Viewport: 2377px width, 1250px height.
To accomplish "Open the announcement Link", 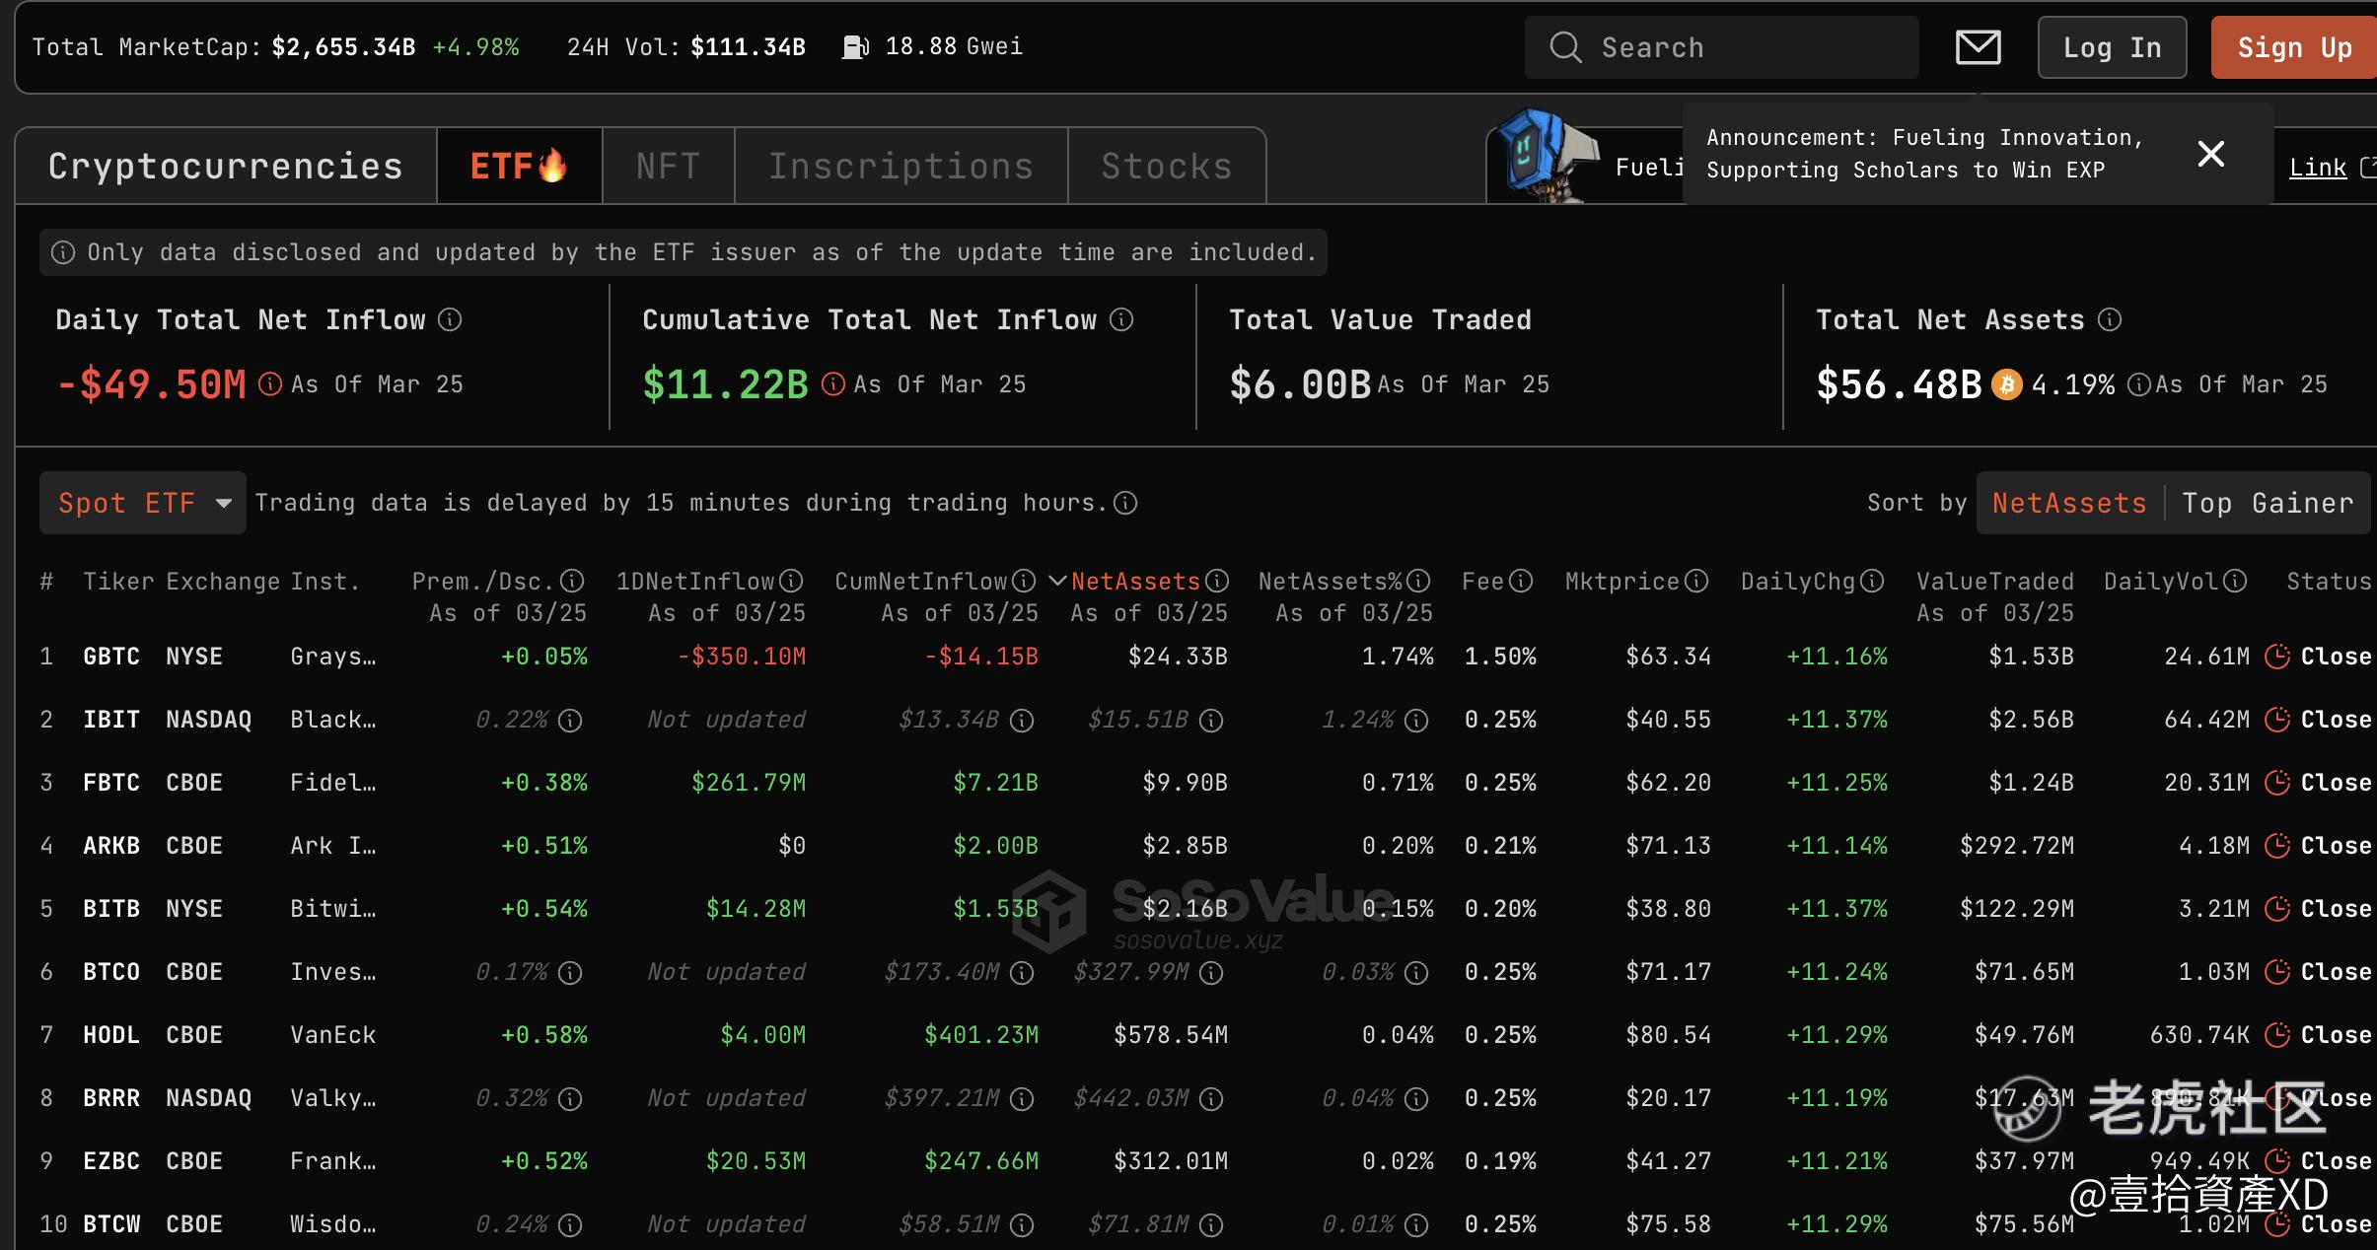I will (x=2318, y=168).
